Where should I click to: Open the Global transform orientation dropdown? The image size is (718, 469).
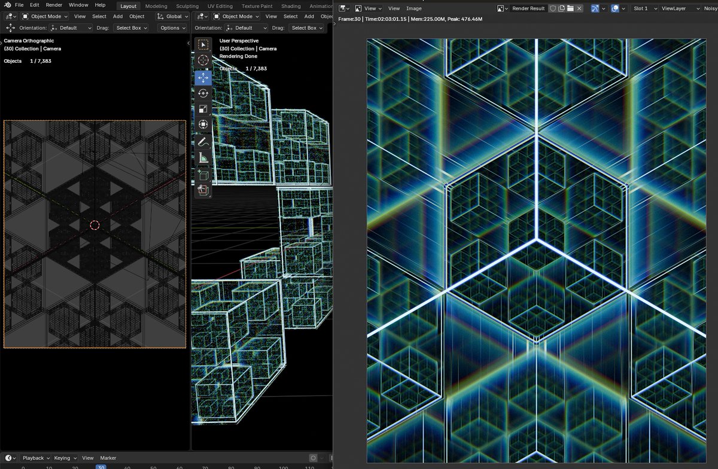[172, 16]
